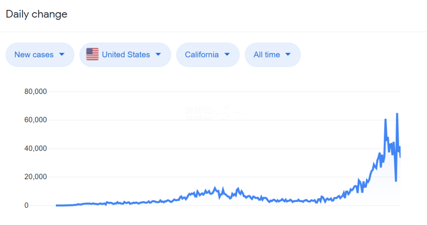Viewport: 427px width, 225px height.
Task: Click the United States flag icon
Action: 92,54
